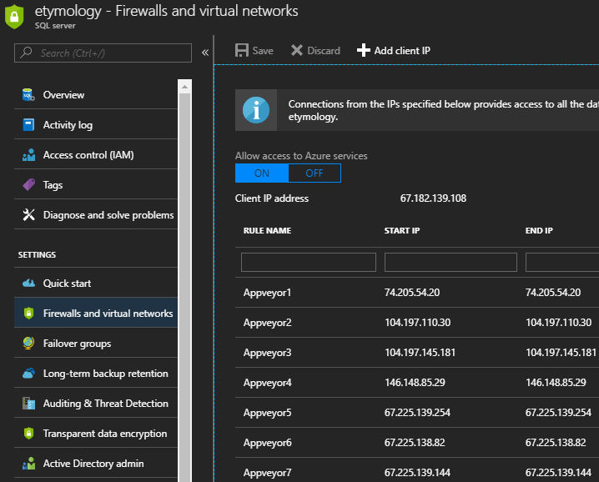Click Appveyor2 start IP 104.197.110.30
This screenshot has width=599, height=482.
(x=417, y=323)
